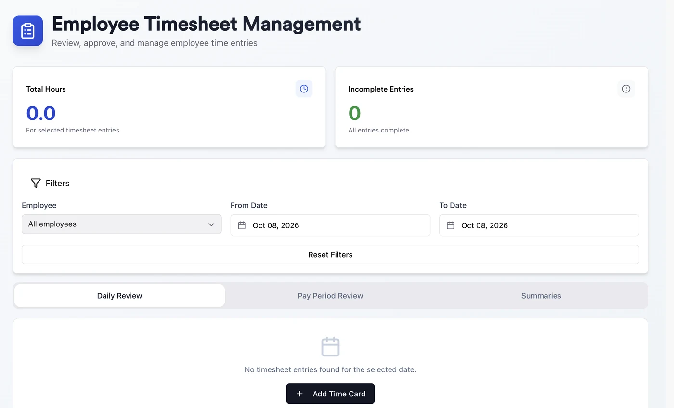Click the Incomplete Entries card title
This screenshot has width=674, height=408.
381,89
